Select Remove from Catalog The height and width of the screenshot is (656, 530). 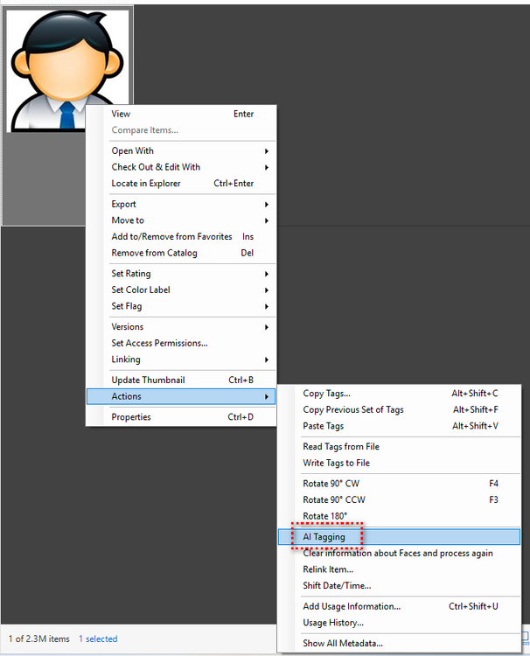click(x=154, y=254)
